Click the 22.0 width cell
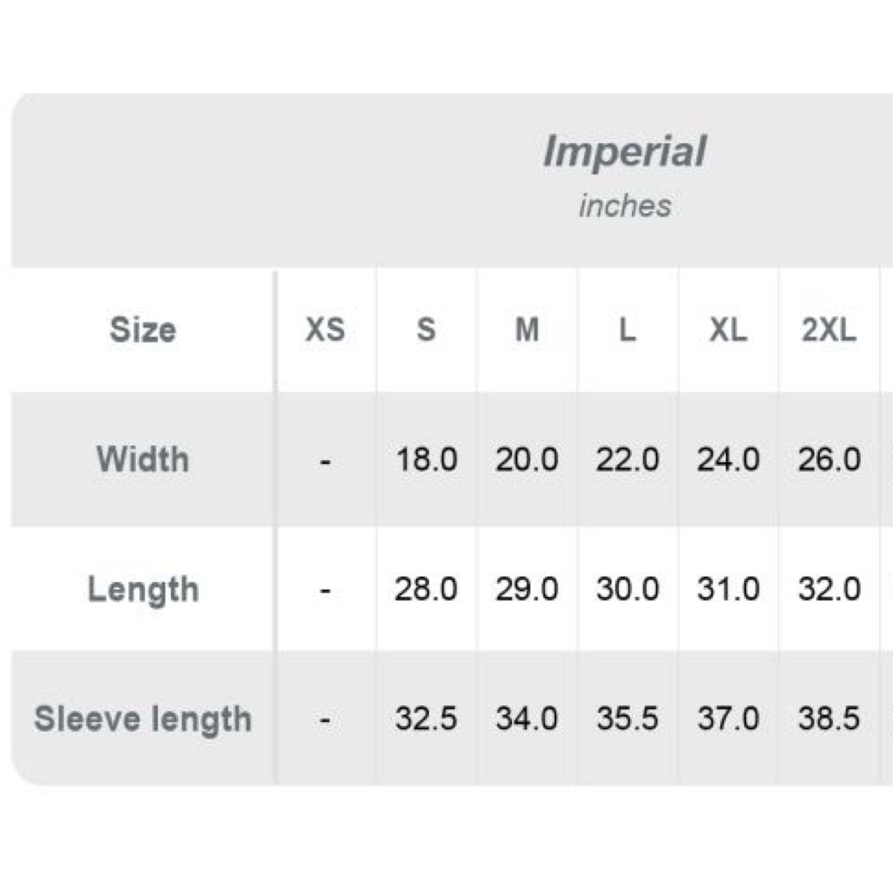 pos(627,460)
